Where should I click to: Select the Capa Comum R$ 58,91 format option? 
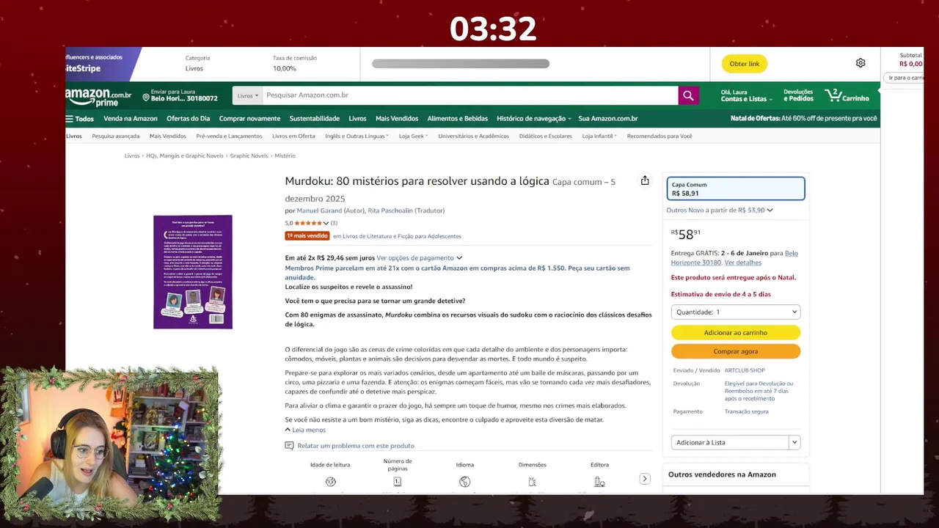click(736, 188)
